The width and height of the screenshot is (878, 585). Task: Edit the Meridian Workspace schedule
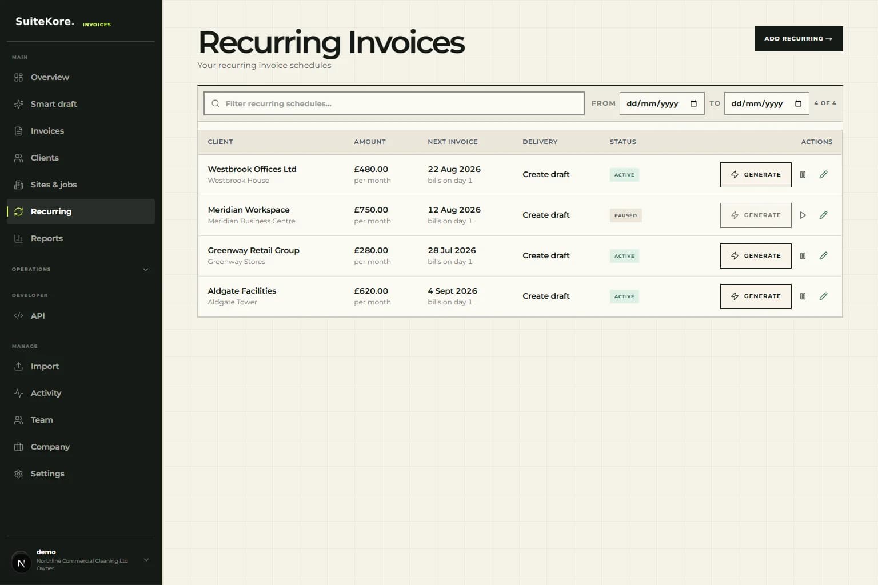pyautogui.click(x=823, y=215)
